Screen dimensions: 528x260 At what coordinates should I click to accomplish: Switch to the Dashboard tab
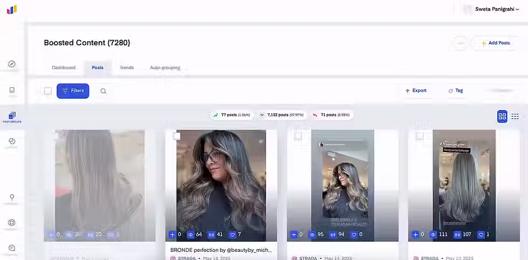point(64,67)
